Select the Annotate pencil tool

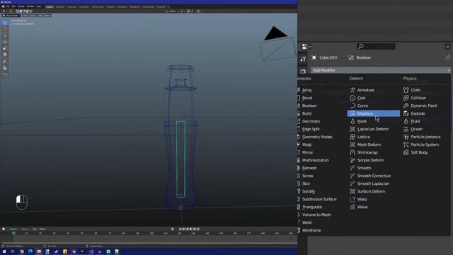coord(5,62)
